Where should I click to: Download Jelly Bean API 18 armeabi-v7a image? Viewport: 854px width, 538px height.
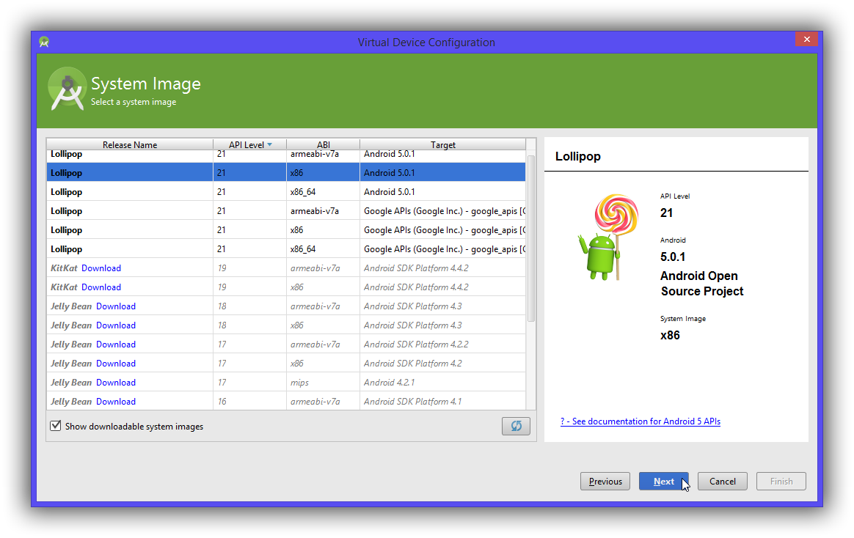[116, 306]
